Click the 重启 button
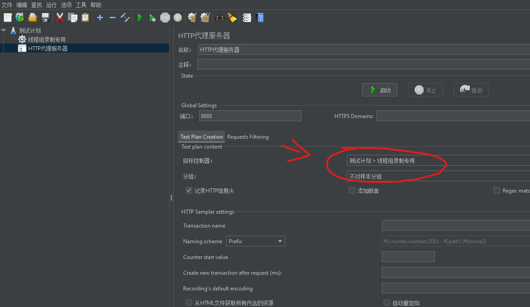This screenshot has width=530, height=307. coord(471,90)
